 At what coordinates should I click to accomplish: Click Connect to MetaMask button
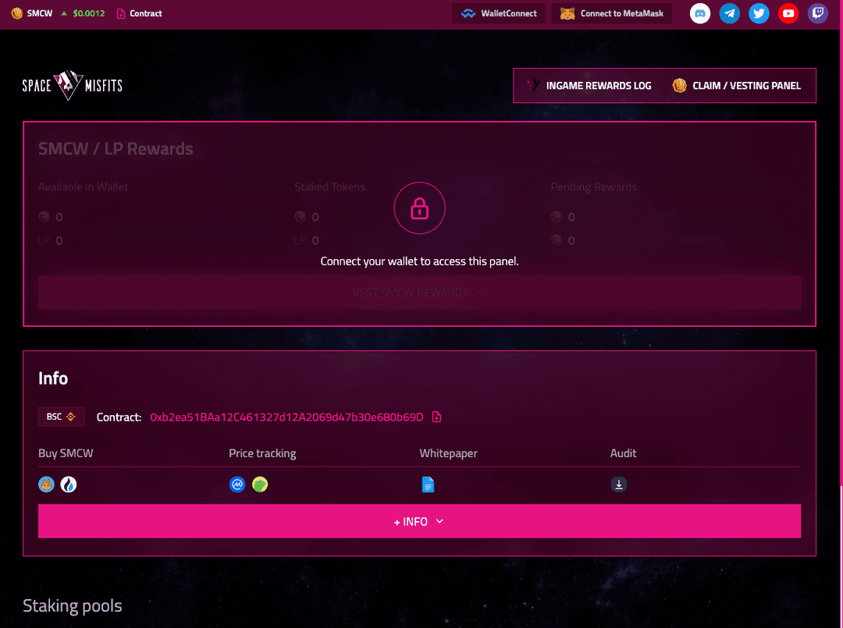pos(612,13)
